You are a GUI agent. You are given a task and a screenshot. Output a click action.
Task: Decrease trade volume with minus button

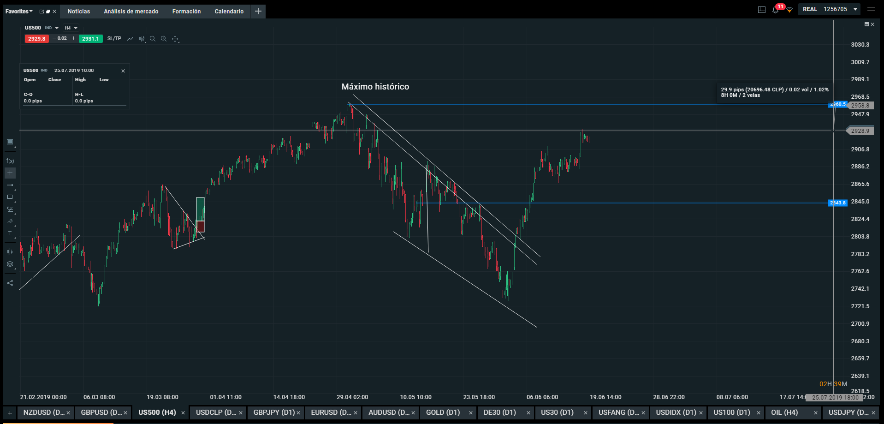54,38
